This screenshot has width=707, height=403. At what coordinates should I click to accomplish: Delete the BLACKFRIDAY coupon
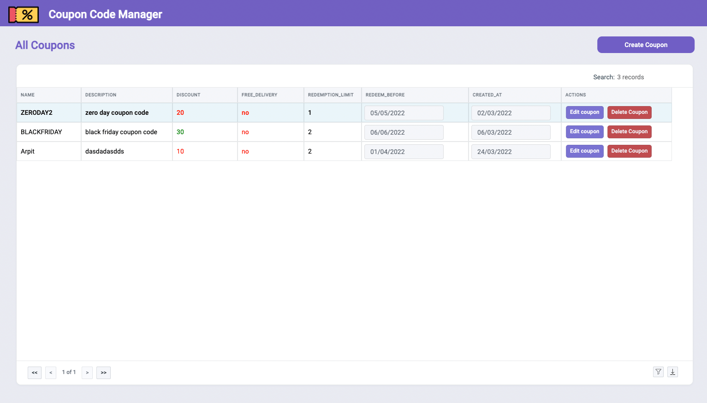tap(629, 132)
